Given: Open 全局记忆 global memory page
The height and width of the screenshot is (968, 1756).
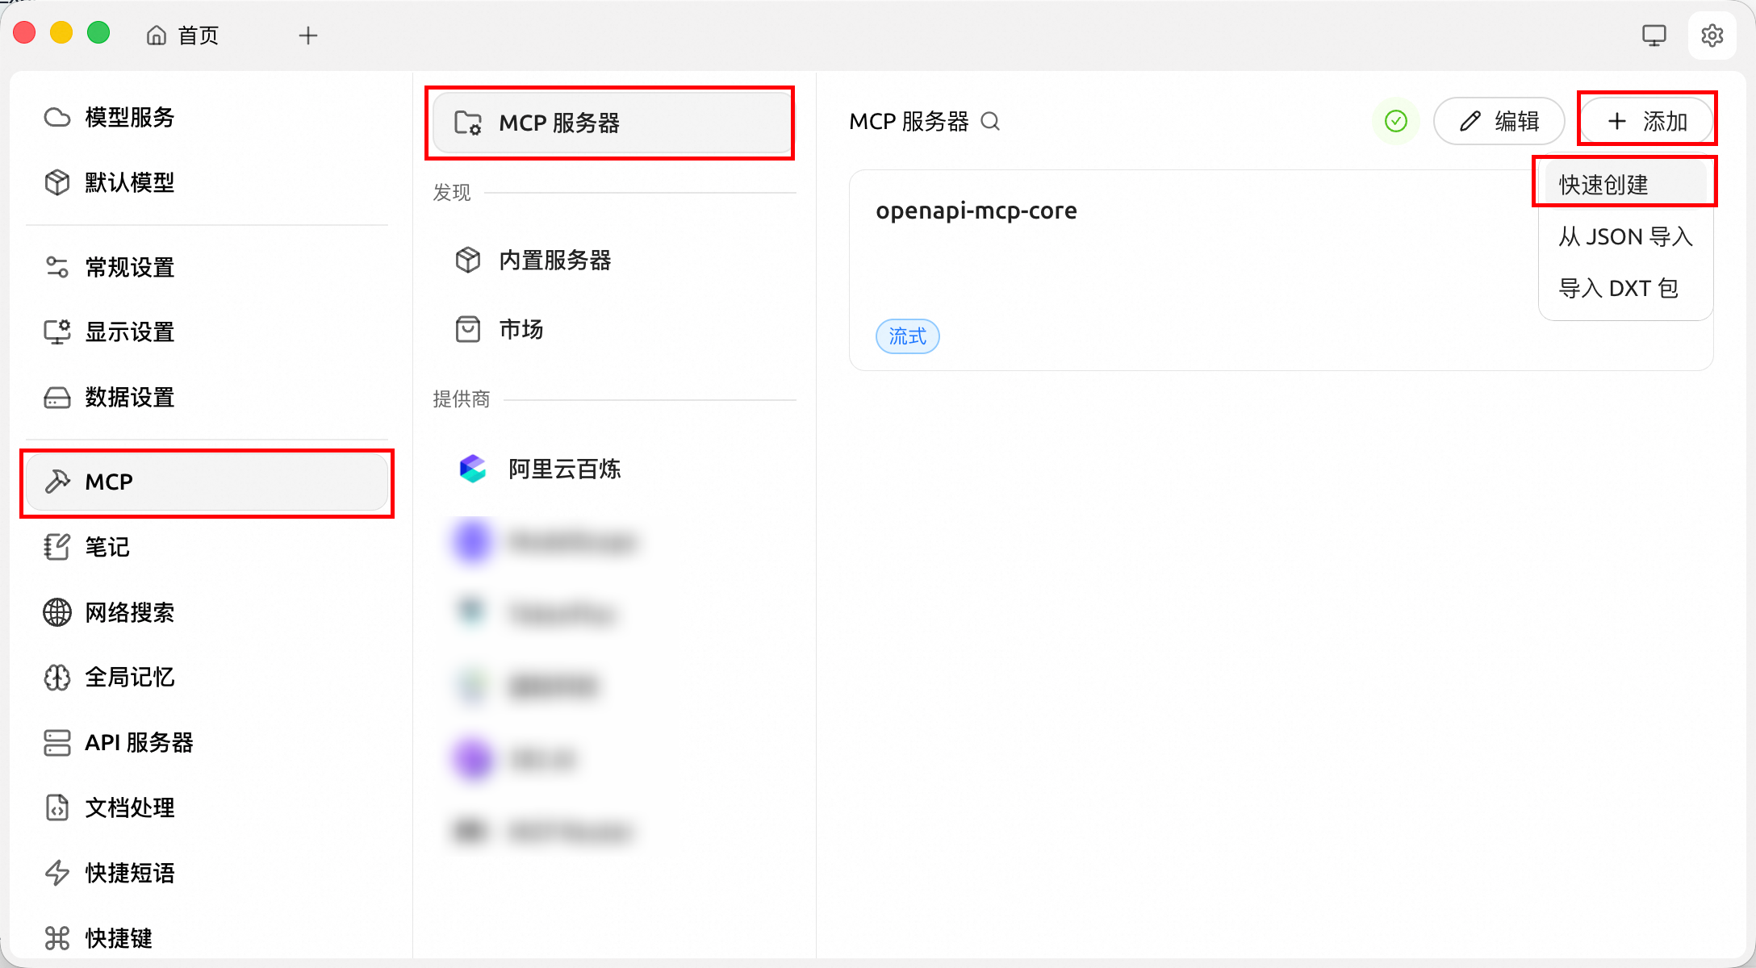Looking at the screenshot, I should tap(129, 678).
